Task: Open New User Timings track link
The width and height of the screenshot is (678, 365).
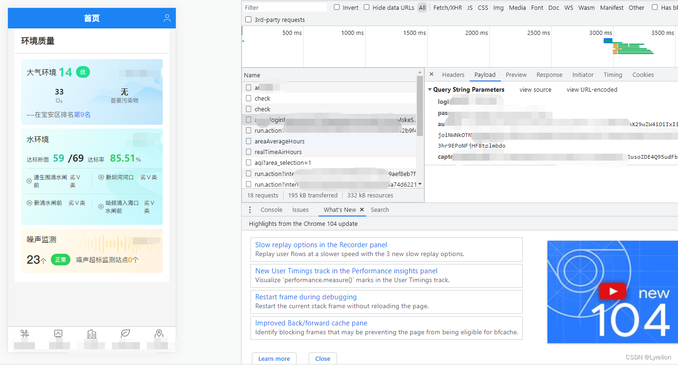Action: point(346,271)
